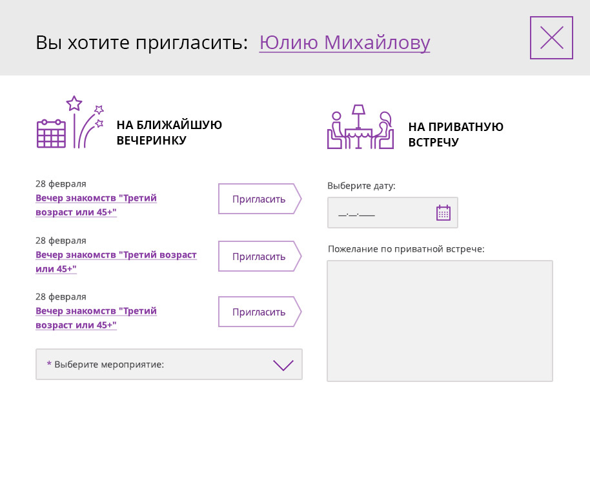Open the first 'Вечер знакомств' event link

[x=96, y=205]
